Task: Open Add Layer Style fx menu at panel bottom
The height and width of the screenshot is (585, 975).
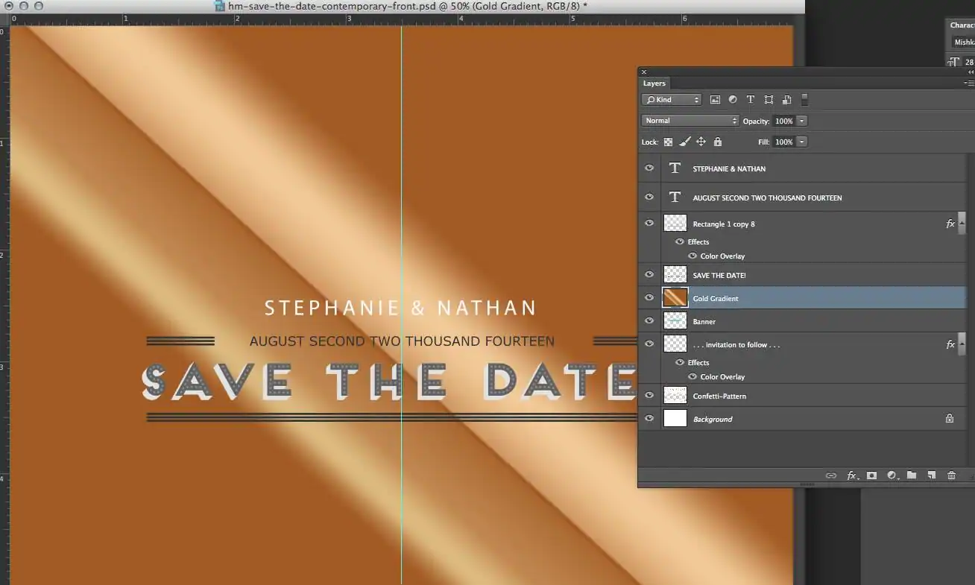Action: click(x=852, y=475)
